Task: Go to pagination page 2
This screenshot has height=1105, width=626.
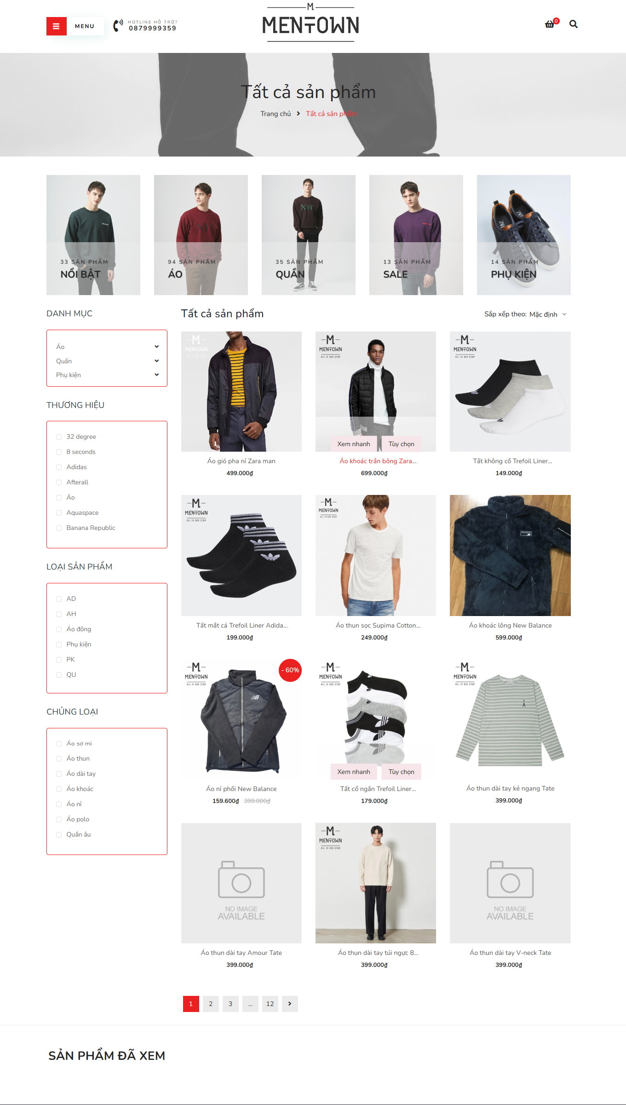Action: pyautogui.click(x=211, y=1004)
